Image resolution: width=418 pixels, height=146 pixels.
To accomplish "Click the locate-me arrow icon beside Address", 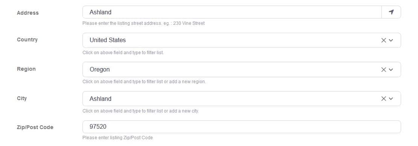I will pos(391,12).
